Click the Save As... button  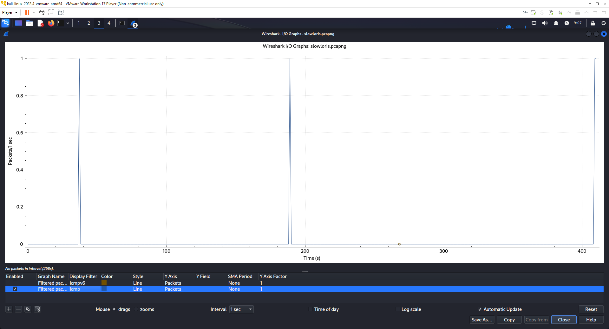(481, 320)
